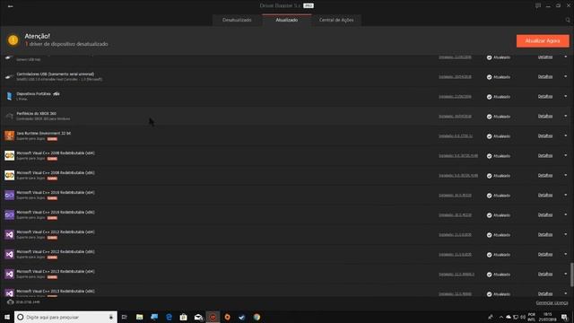Click the Dispositivos Portáteis blue device icon

9,96
